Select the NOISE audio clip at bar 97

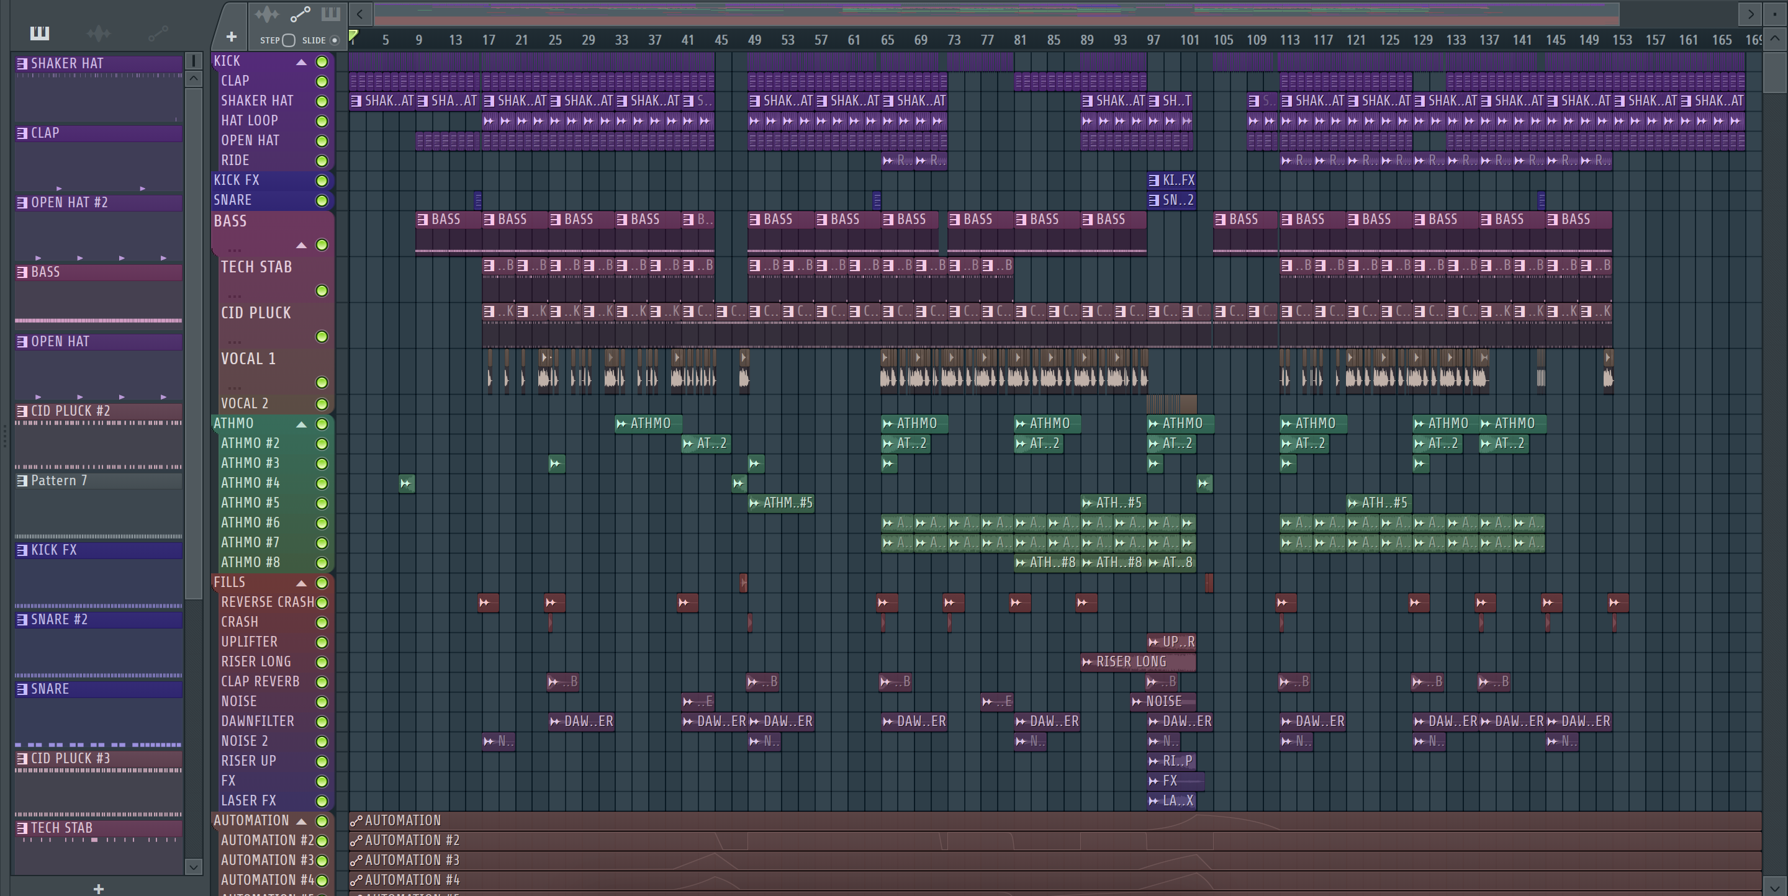[1163, 702]
